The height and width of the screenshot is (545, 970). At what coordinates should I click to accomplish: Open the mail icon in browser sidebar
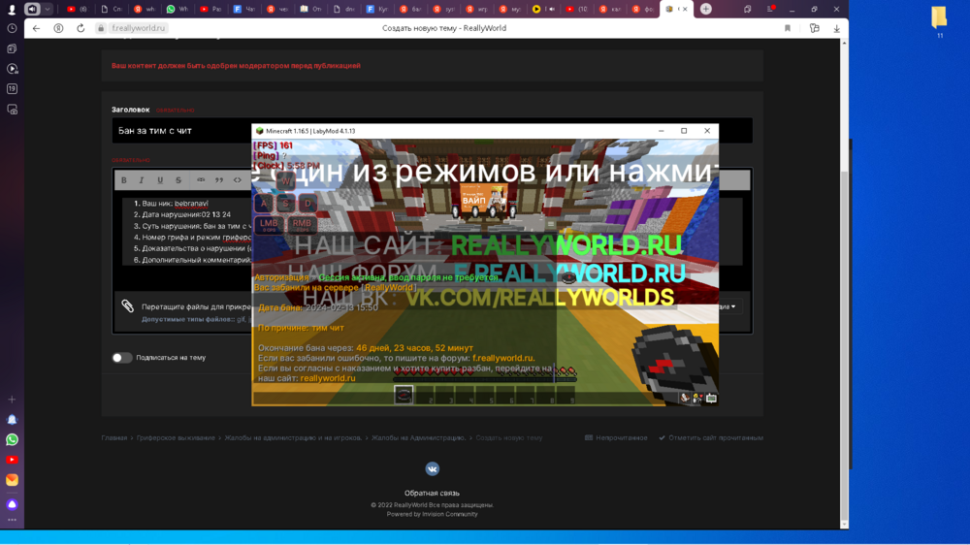pyautogui.click(x=12, y=480)
